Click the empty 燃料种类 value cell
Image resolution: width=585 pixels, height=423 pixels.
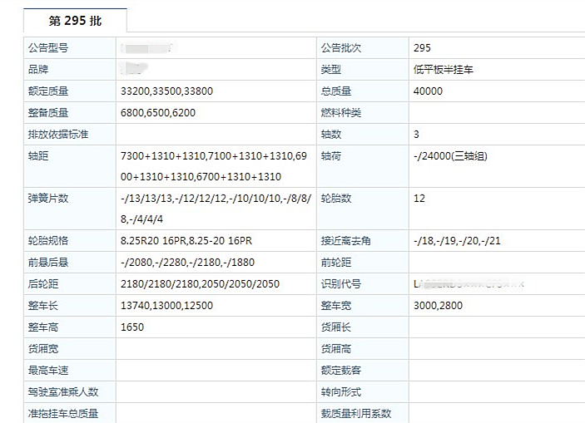(x=495, y=113)
